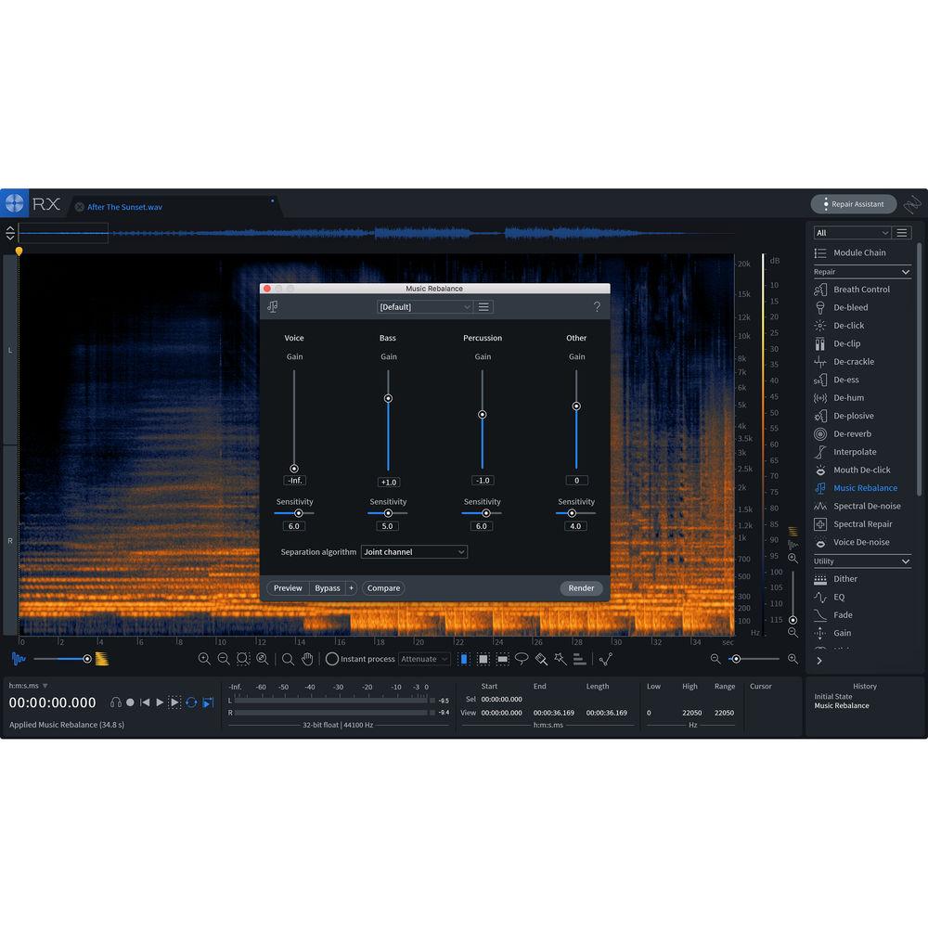Activate the Hand pan tool
Viewport: 928px width, 928px height.
(x=308, y=659)
